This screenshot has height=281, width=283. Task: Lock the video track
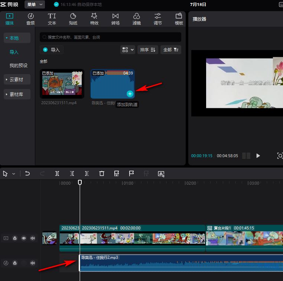click(15, 238)
